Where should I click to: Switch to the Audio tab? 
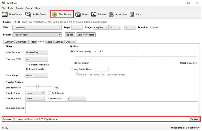pos(49,42)
